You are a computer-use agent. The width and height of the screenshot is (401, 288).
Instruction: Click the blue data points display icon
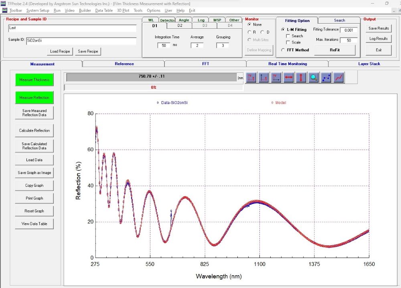(x=326, y=77)
